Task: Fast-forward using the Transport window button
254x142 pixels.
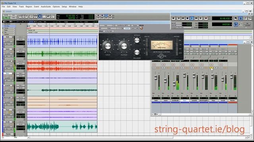Action: click(x=196, y=19)
